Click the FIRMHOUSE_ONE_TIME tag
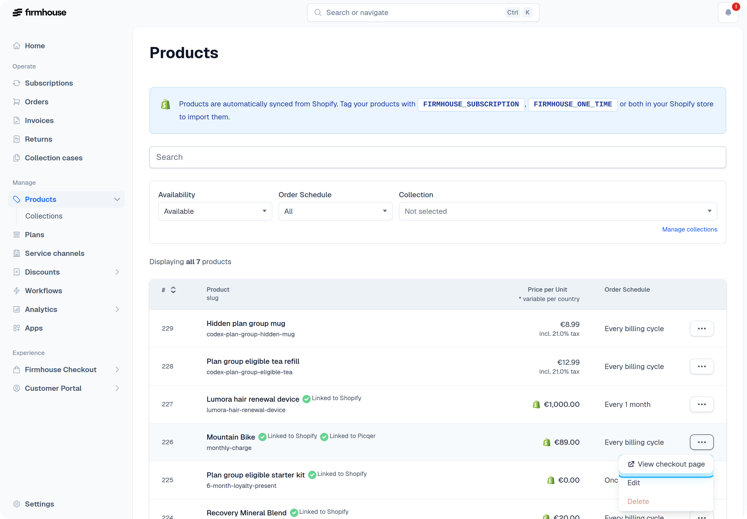The width and height of the screenshot is (747, 519). [572, 104]
